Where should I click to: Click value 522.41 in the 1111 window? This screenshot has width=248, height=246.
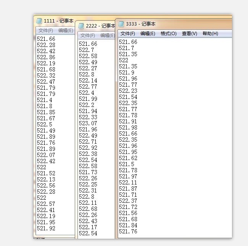tap(46, 210)
